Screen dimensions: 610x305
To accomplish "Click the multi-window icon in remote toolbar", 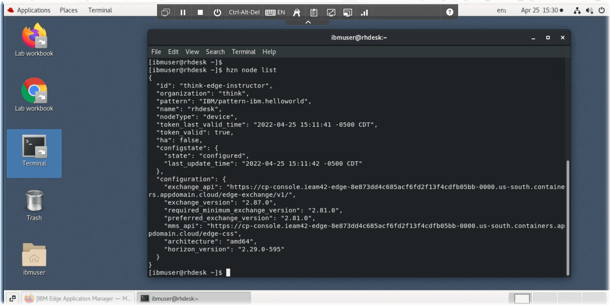I will tap(166, 12).
